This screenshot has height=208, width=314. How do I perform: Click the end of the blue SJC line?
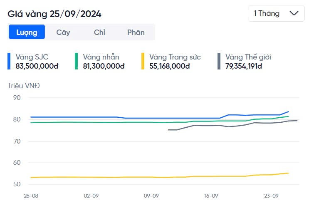[x=288, y=111]
